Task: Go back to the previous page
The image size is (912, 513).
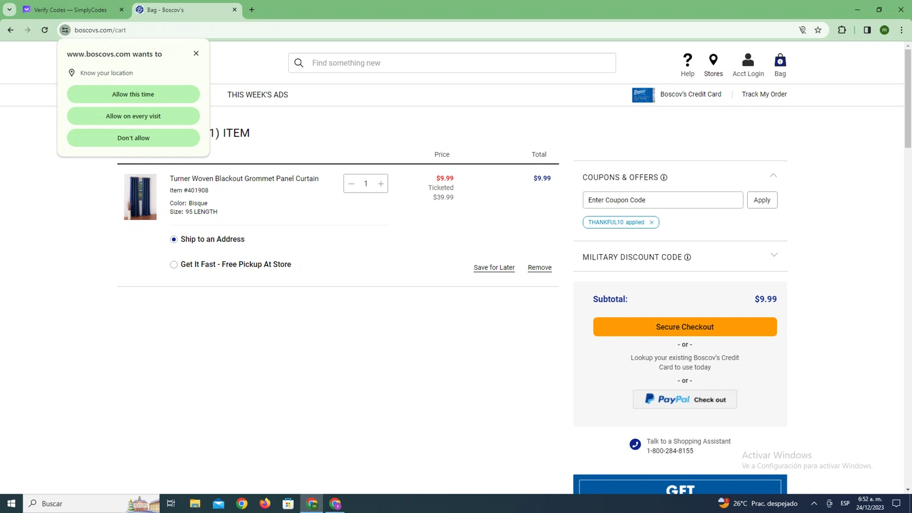Action: pyautogui.click(x=10, y=30)
